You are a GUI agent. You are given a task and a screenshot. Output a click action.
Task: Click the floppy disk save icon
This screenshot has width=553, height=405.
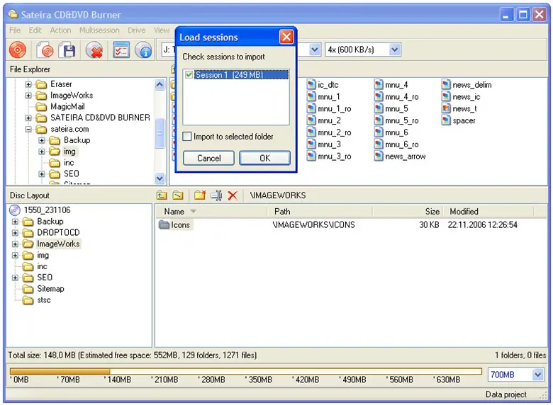pos(67,50)
